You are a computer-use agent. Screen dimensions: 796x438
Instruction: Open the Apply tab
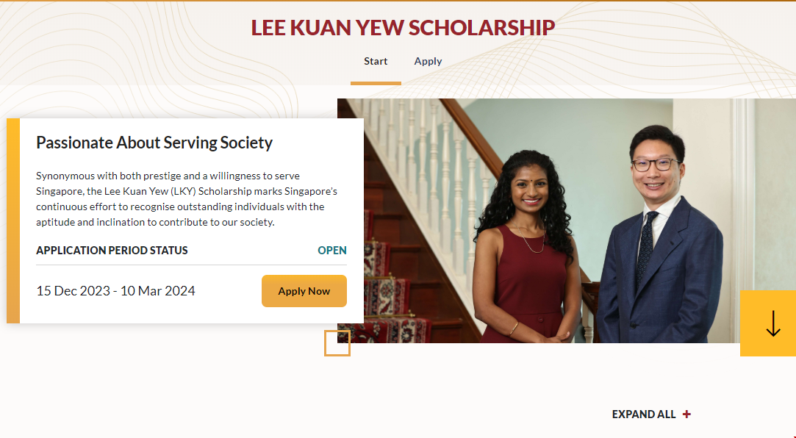click(x=428, y=62)
